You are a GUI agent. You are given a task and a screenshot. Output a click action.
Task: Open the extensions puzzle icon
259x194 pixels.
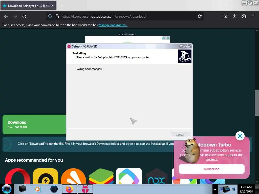244,16
